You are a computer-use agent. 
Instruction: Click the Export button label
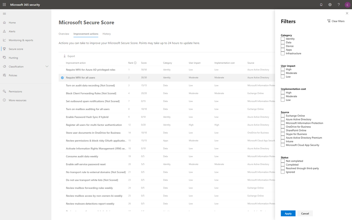71,56
